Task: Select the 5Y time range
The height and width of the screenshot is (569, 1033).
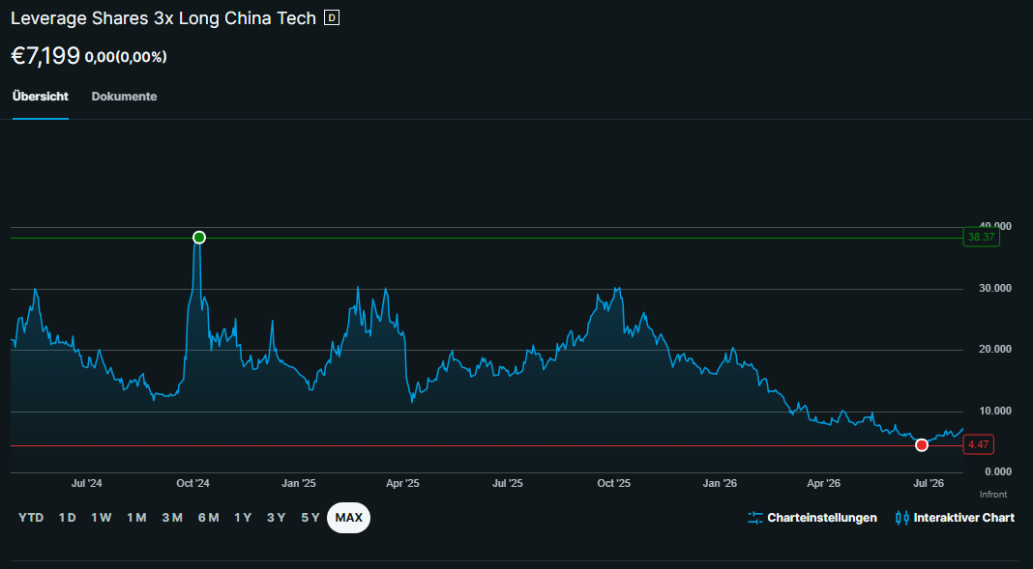Action: [310, 518]
